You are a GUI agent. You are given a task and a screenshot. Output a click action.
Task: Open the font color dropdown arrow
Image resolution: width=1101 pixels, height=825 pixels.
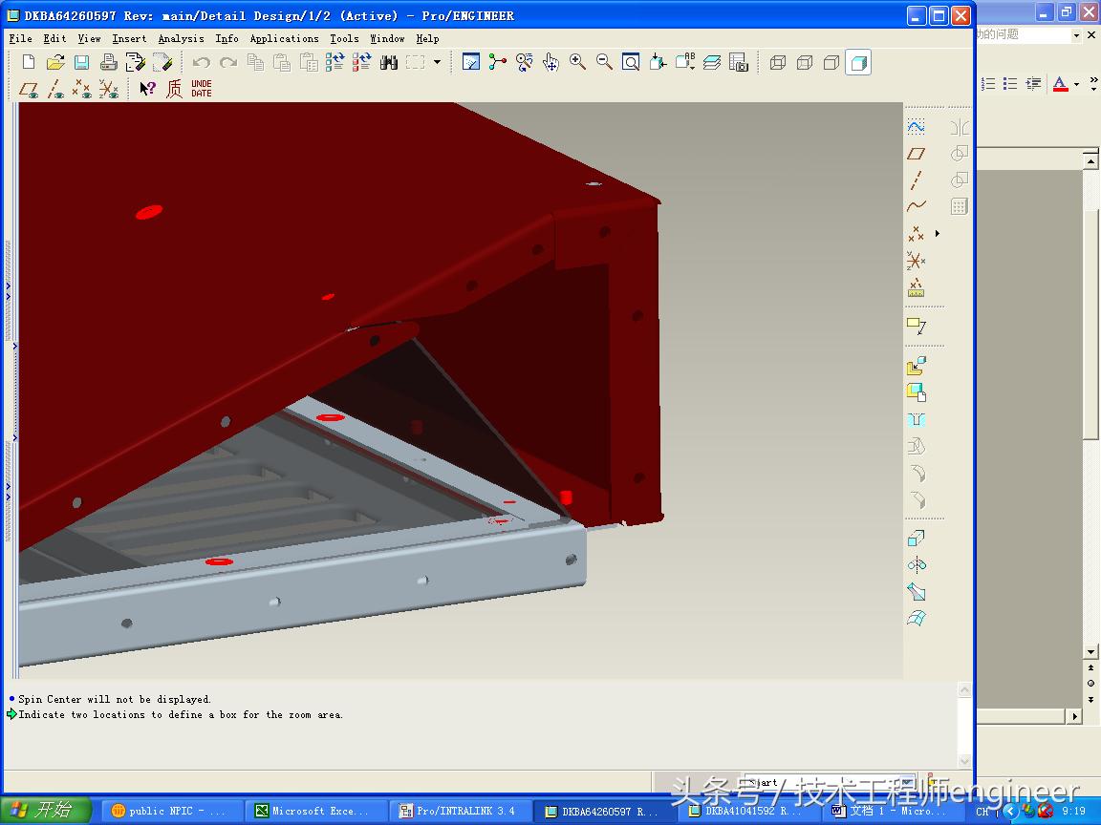click(x=1076, y=84)
